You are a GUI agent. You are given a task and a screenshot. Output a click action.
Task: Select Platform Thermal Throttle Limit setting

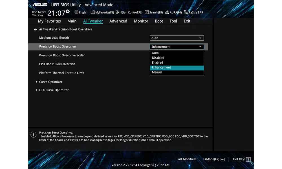(x=62, y=73)
